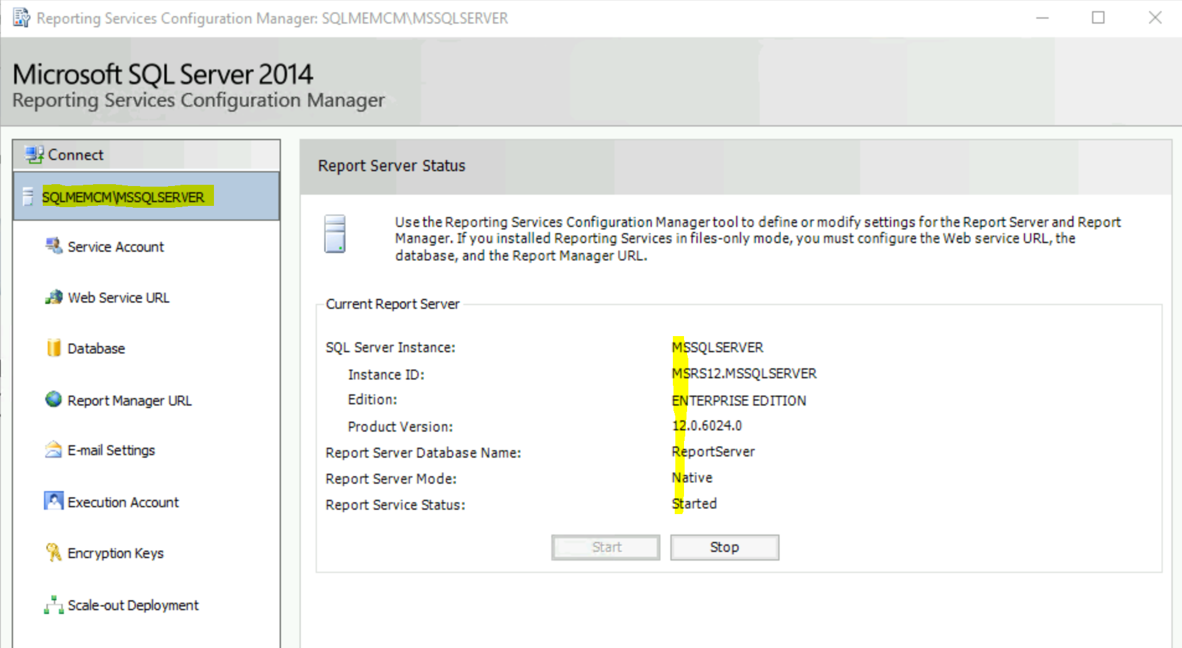
Task: Open the Scale-out Deployment page
Action: (x=133, y=605)
